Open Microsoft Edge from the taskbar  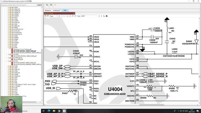[49, 111]
